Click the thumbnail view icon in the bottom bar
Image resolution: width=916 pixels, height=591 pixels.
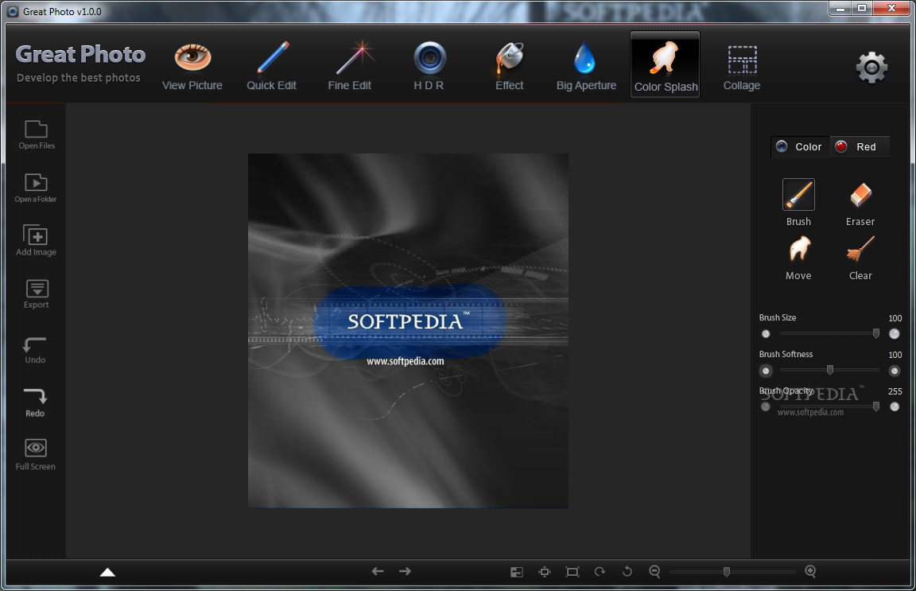(516, 572)
